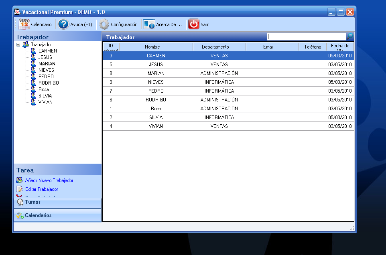This screenshot has height=255, width=386.
Task: Select JESUS in the worker tree
Action: click(45, 57)
